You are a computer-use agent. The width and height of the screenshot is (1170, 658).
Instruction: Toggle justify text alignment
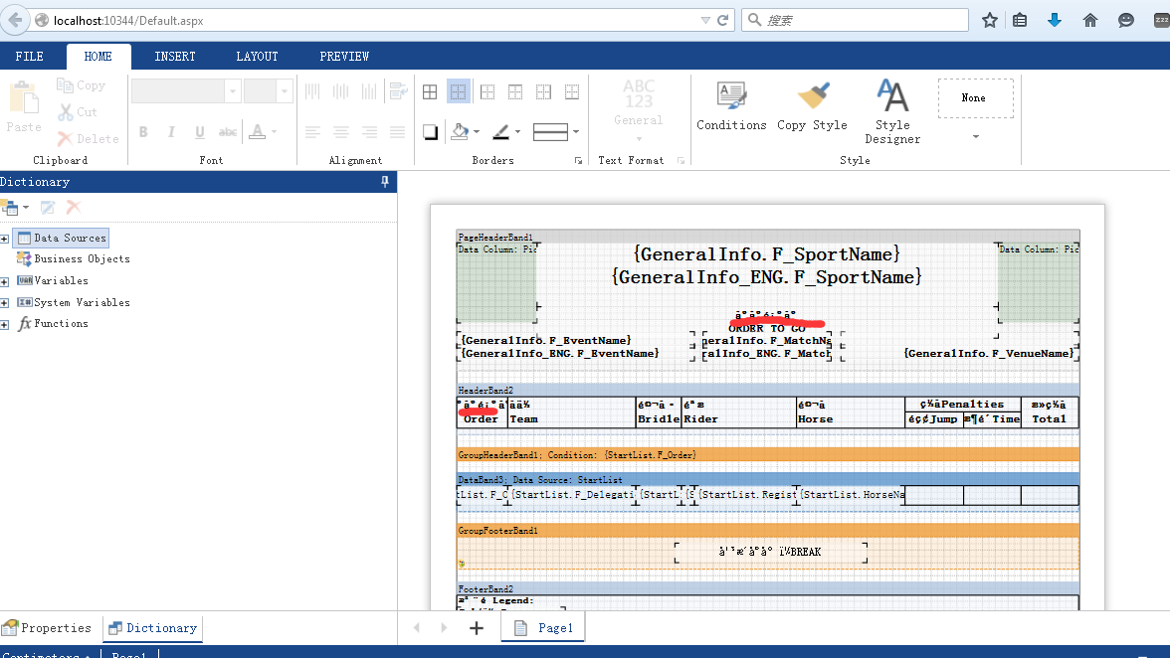[398, 132]
